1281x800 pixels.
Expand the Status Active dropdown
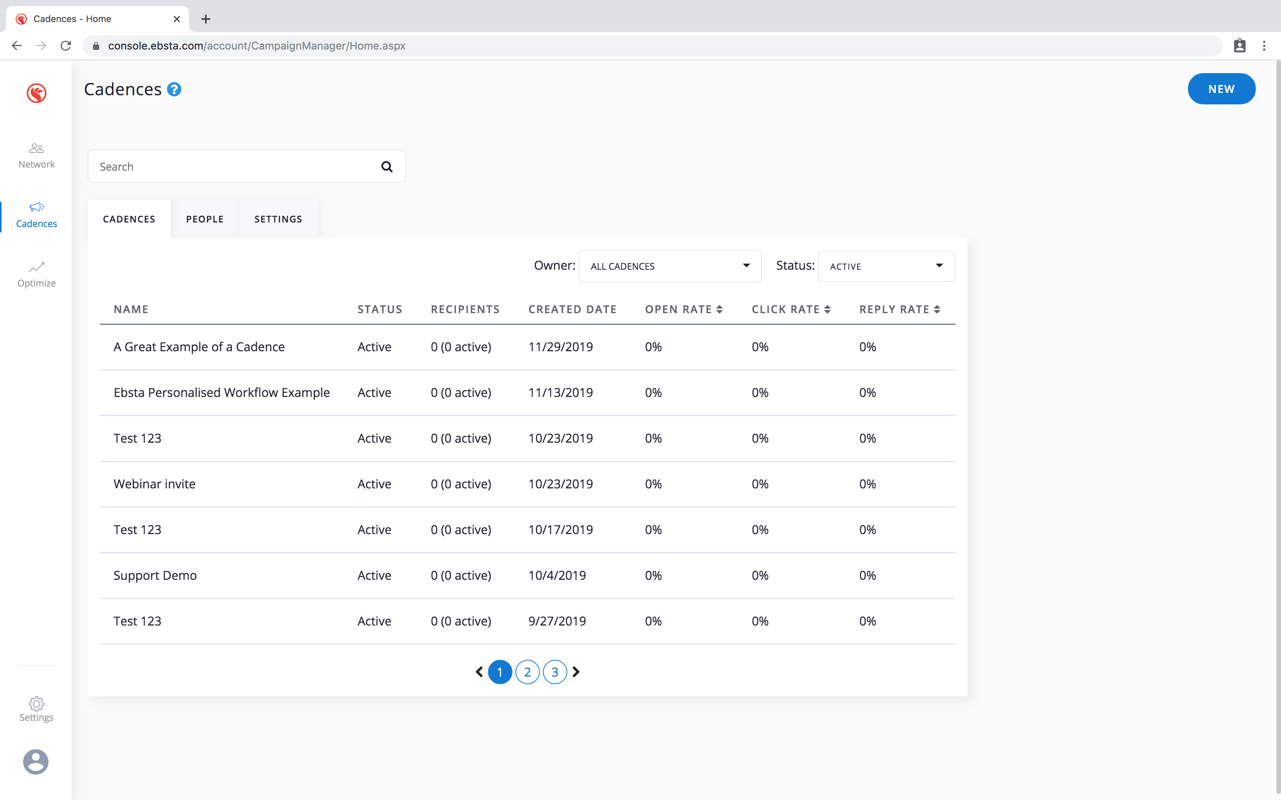click(x=886, y=266)
